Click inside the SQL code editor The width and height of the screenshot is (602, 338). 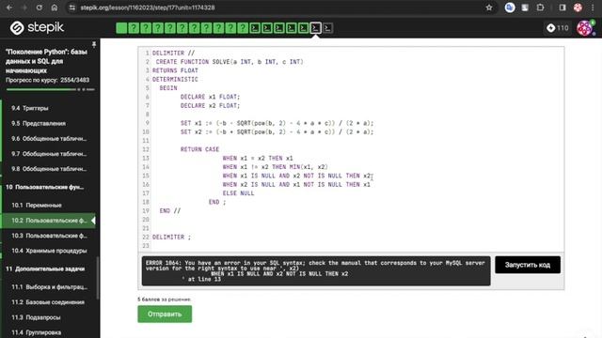click(351, 149)
